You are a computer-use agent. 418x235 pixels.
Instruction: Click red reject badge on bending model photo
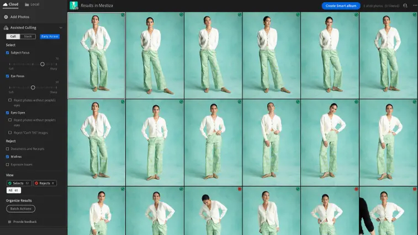[x=240, y=189]
